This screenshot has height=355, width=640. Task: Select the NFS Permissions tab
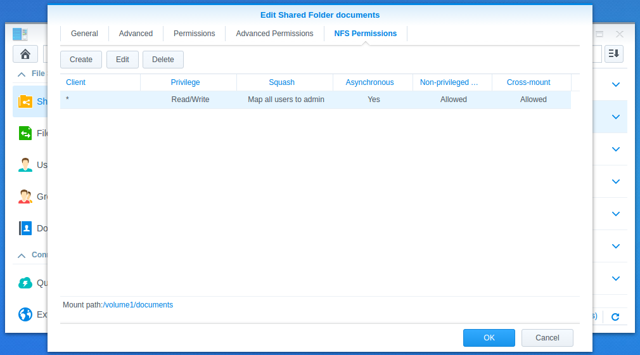coord(365,34)
